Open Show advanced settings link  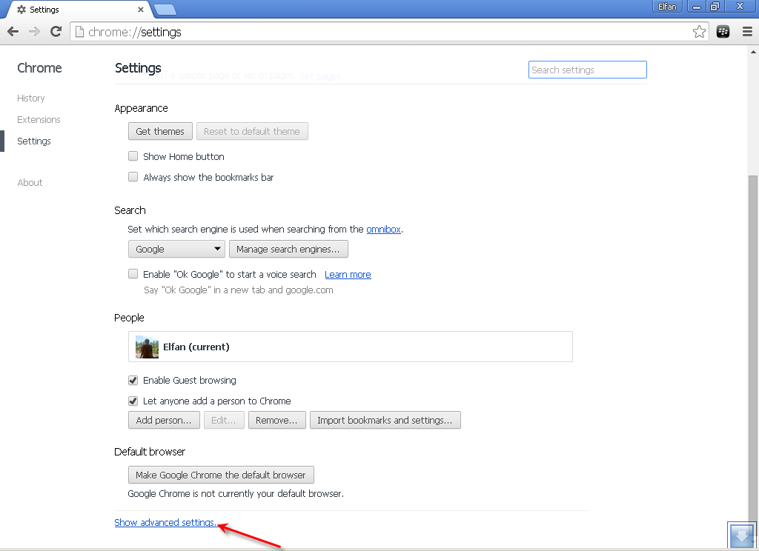pos(165,523)
